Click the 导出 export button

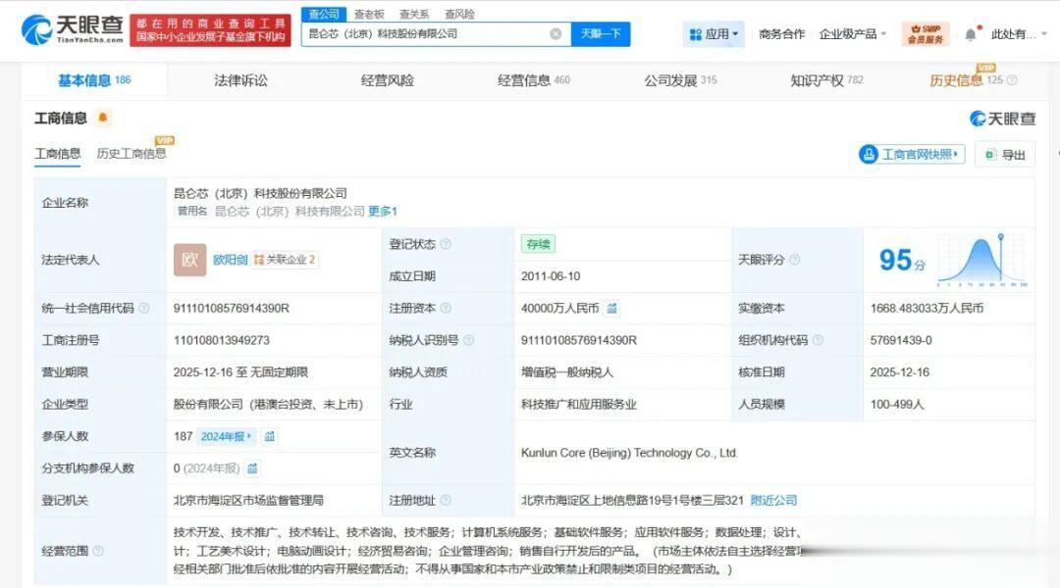1005,155
